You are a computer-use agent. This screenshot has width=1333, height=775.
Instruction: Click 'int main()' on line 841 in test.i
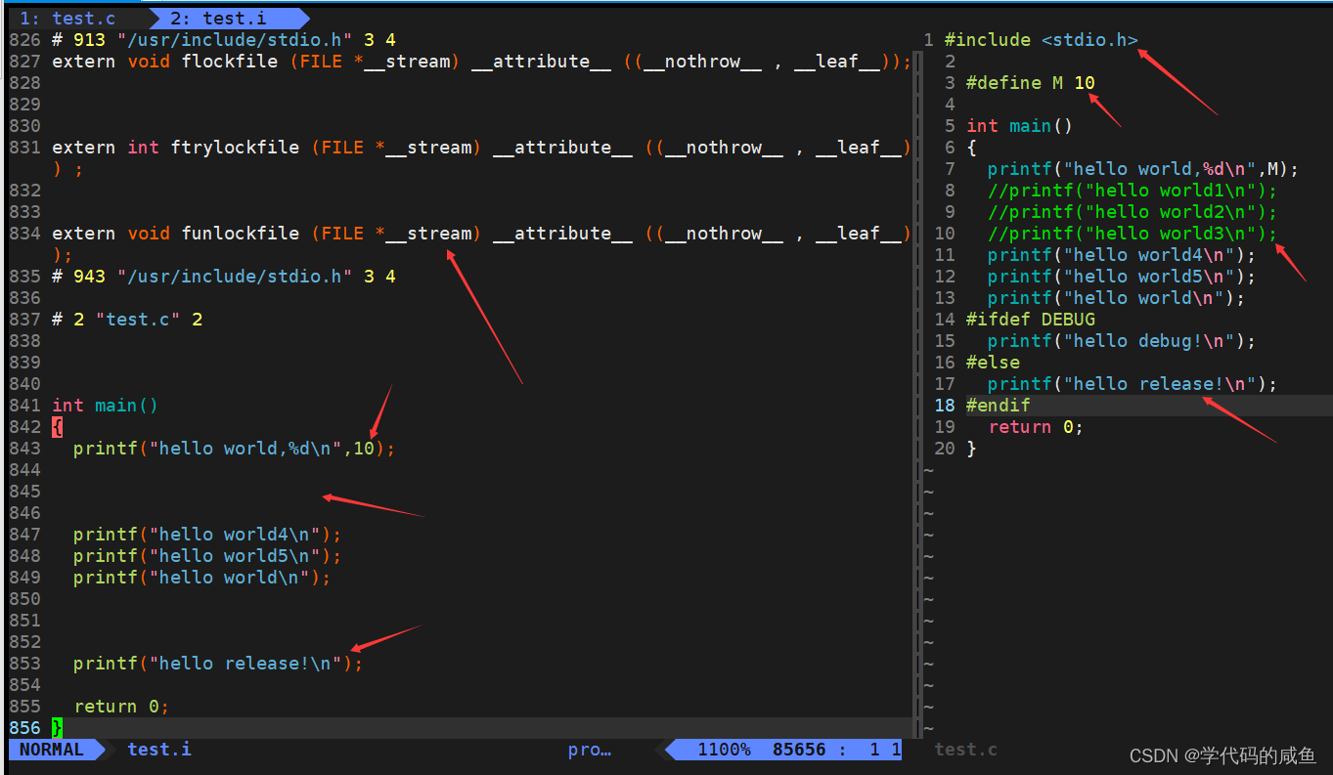tap(106, 406)
